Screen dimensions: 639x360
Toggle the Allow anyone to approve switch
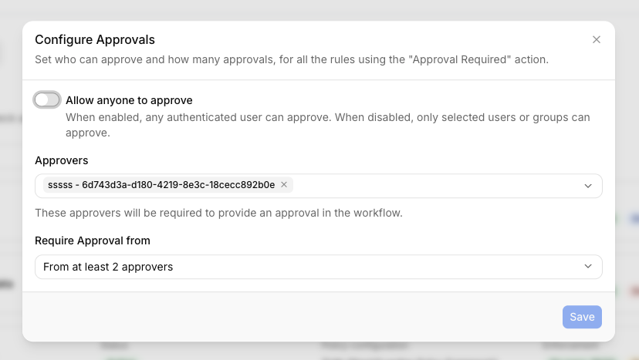[x=47, y=99]
